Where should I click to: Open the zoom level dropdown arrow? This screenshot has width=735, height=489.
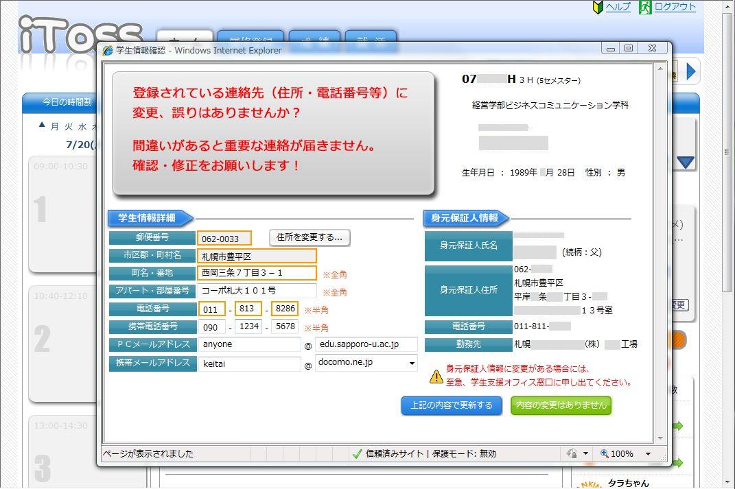coord(649,453)
